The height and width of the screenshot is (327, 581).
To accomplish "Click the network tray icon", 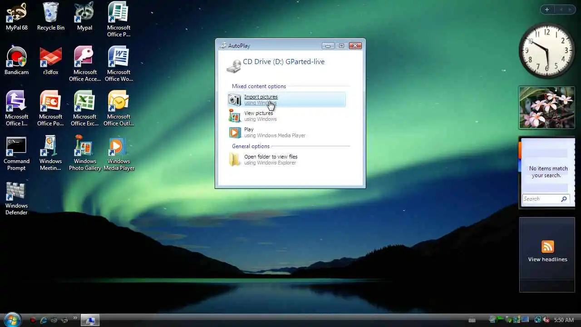I will point(538,320).
